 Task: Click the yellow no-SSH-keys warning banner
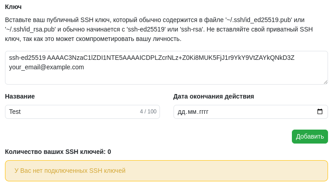pos(166,171)
